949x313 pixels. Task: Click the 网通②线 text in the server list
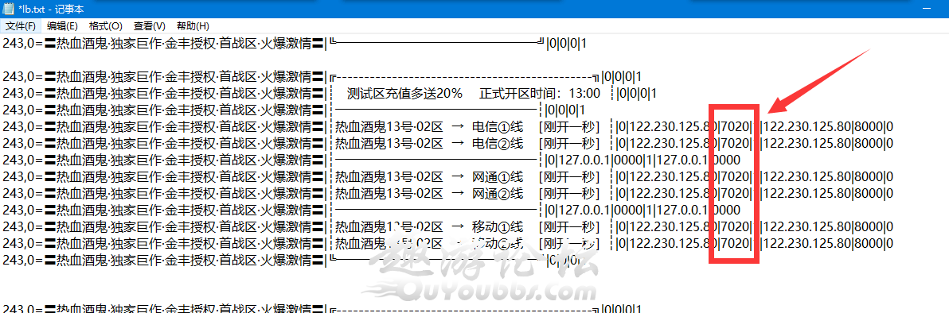pos(498,193)
